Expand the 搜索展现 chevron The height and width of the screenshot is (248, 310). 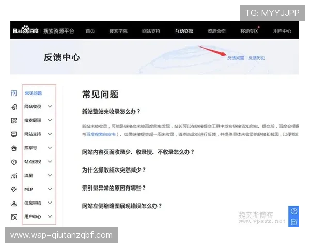pos(50,120)
